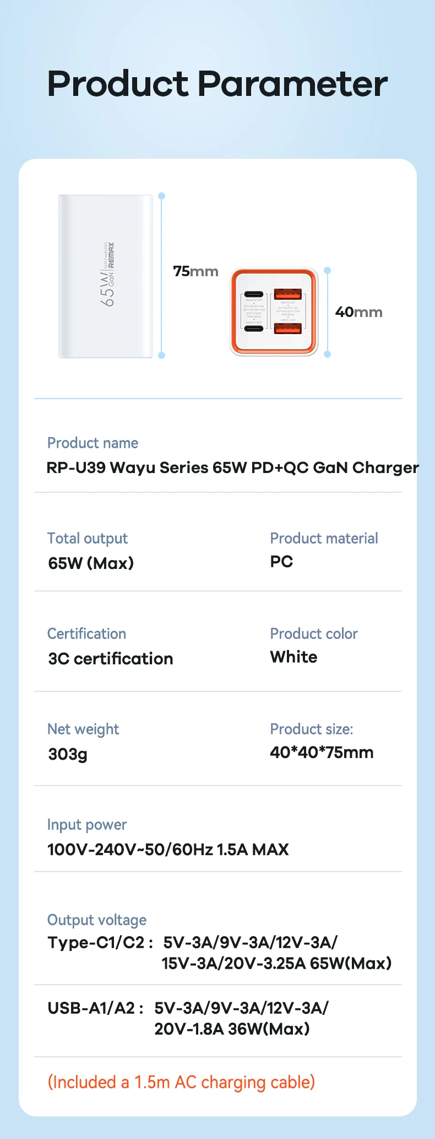
Task: Click the lower orange USB-A port
Action: [x=287, y=329]
